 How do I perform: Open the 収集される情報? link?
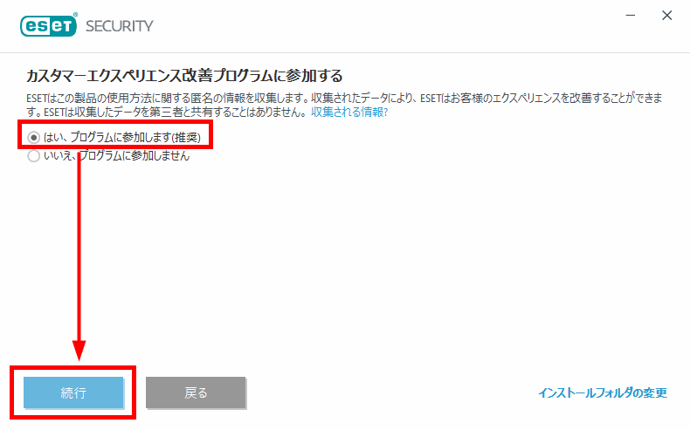click(x=349, y=112)
